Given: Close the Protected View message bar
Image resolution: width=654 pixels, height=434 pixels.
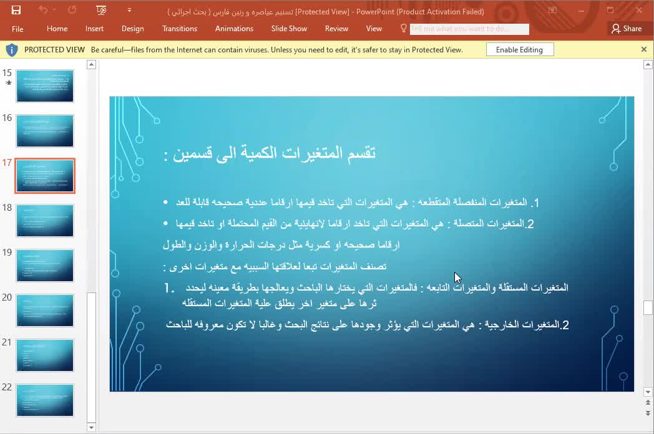Looking at the screenshot, I should click(x=644, y=50).
